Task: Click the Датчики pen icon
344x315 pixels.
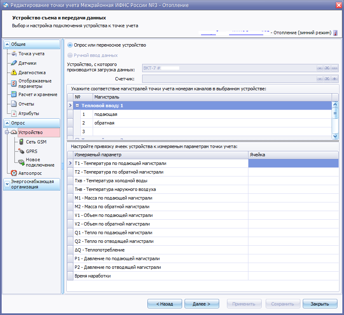Action: 14,63
